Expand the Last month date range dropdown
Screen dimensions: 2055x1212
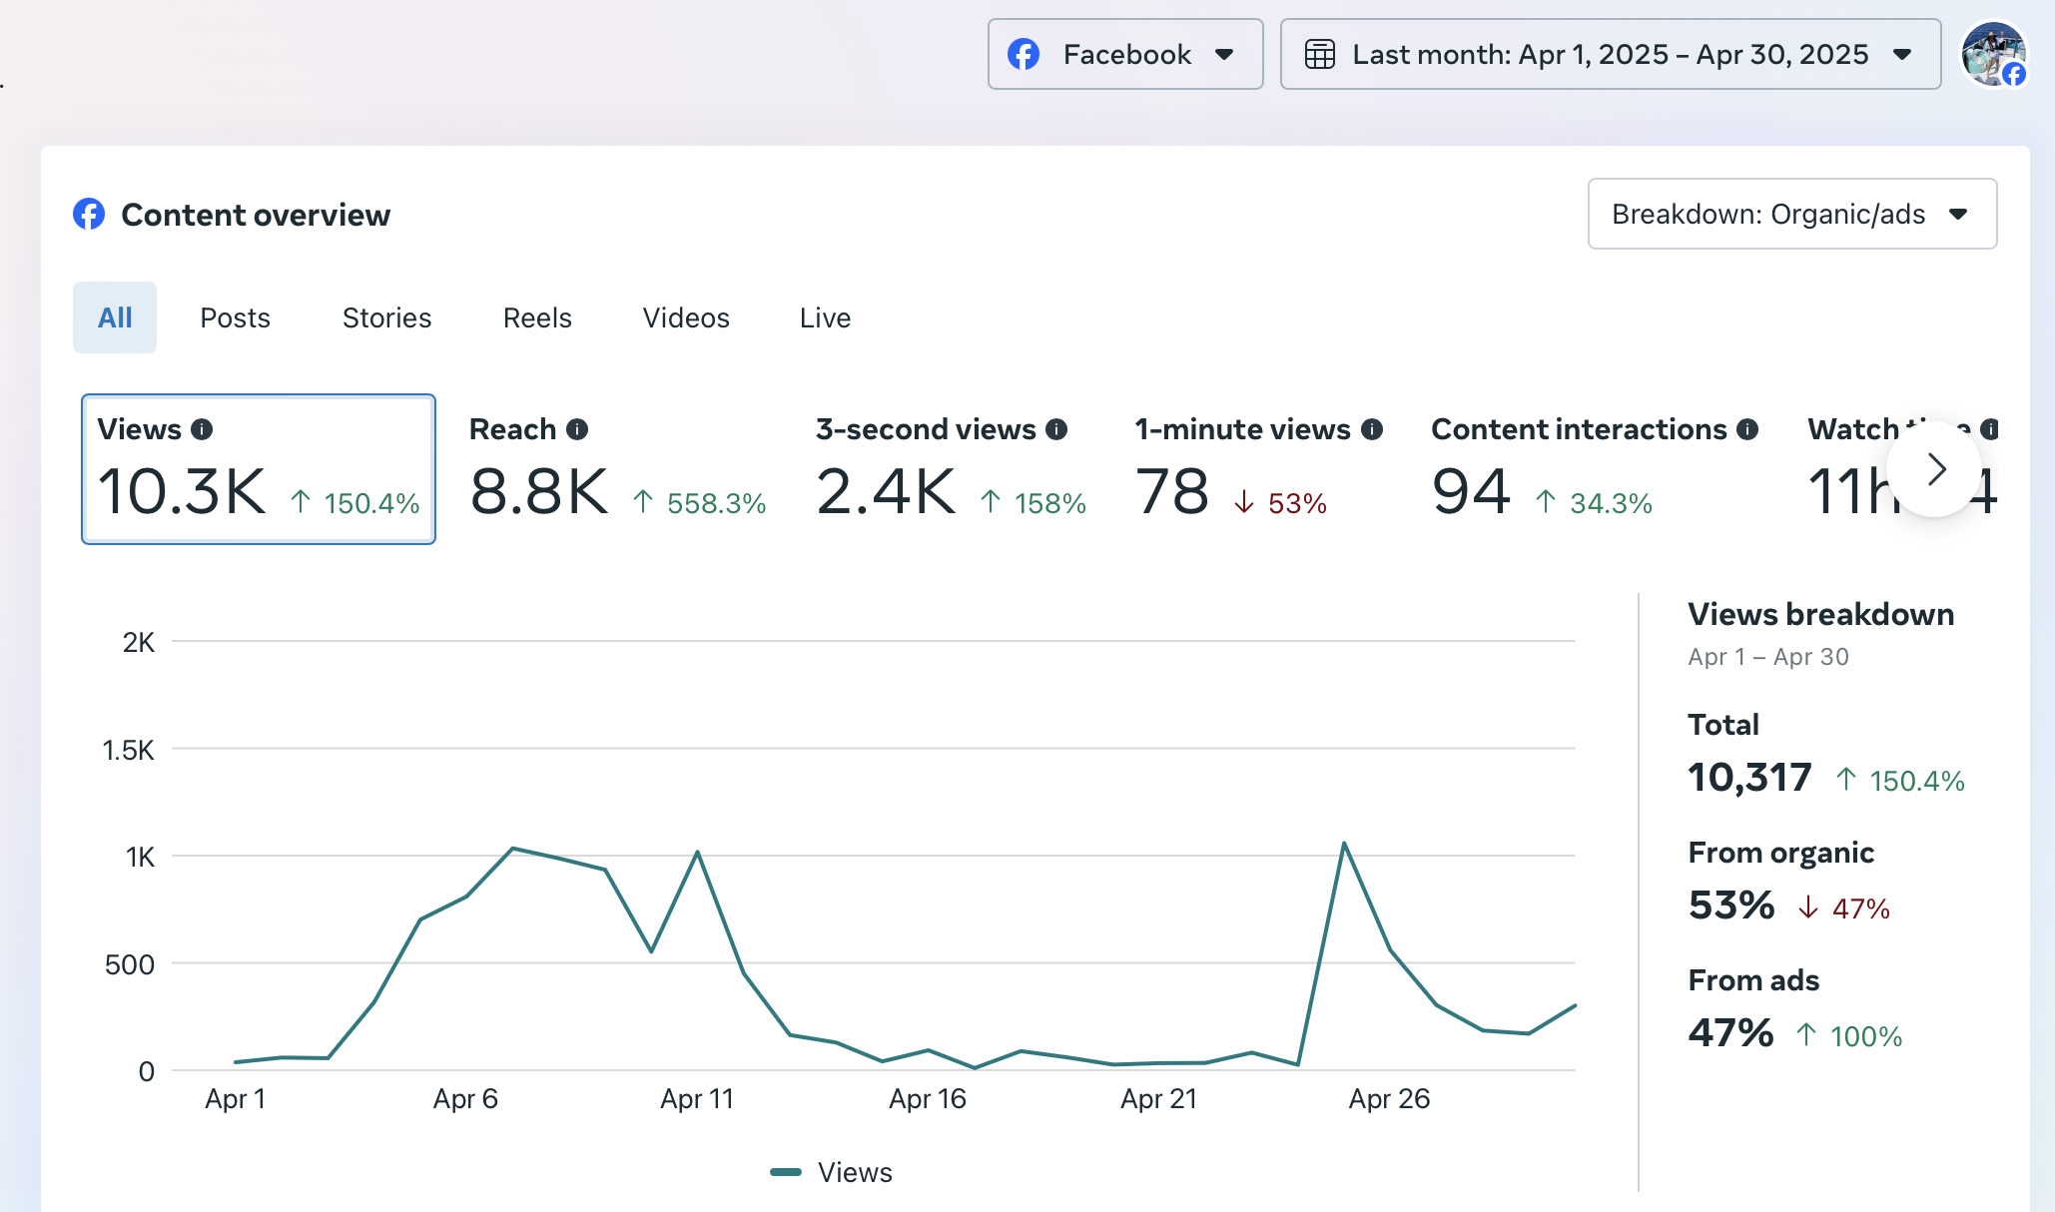click(x=1610, y=54)
